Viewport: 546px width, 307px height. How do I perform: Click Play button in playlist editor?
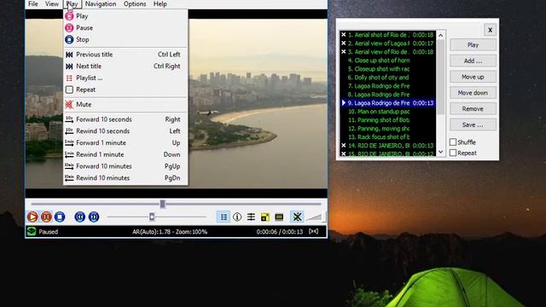(x=473, y=45)
